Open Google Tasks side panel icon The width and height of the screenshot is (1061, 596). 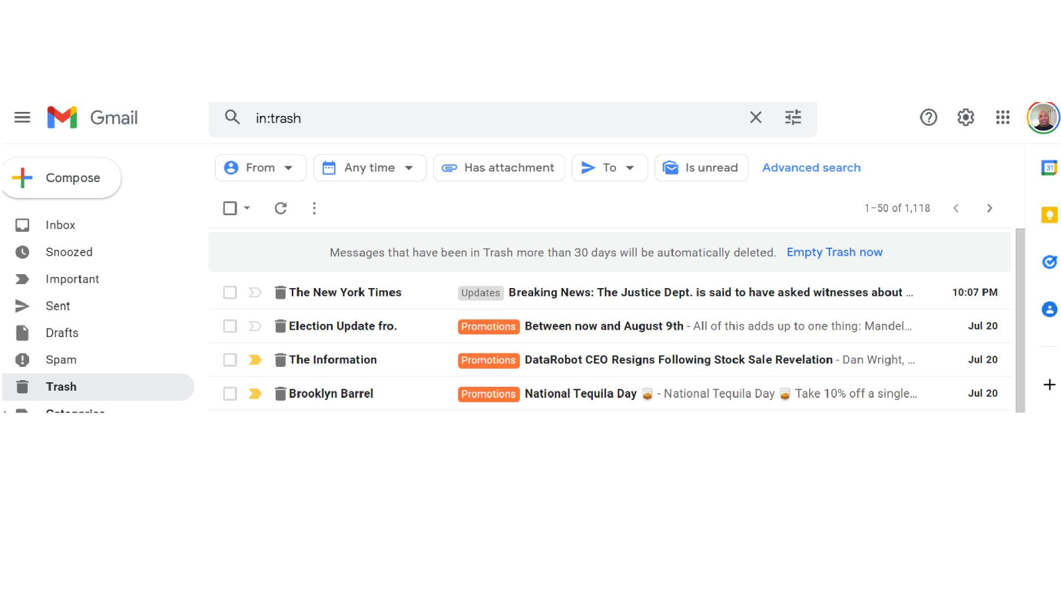click(1049, 262)
